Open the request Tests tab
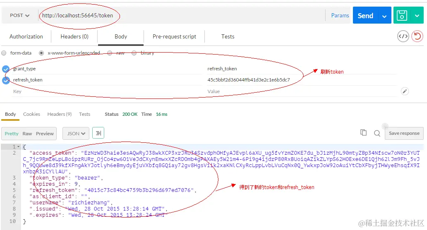The image size is (427, 230). tap(228, 36)
